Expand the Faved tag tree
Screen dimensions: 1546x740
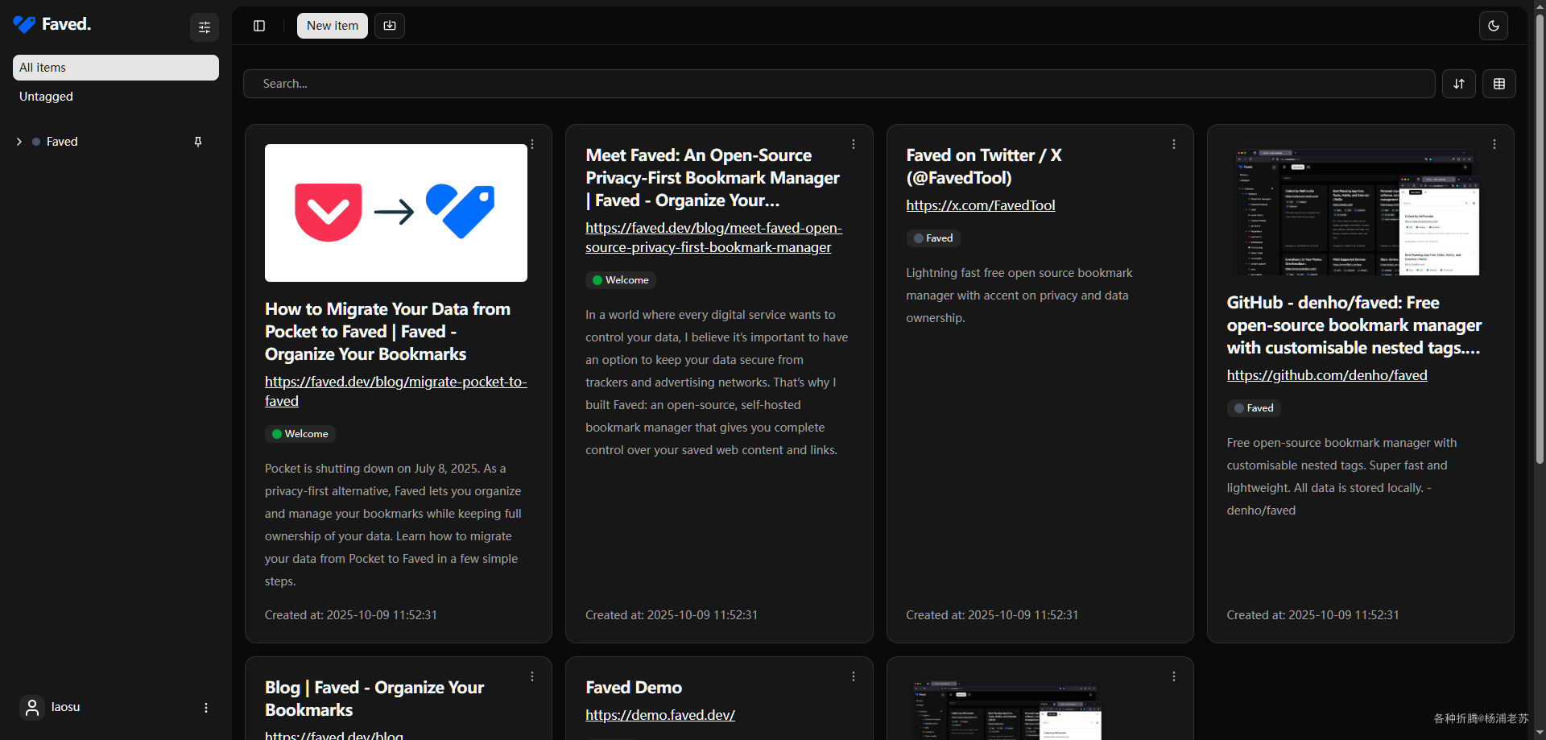coord(19,142)
